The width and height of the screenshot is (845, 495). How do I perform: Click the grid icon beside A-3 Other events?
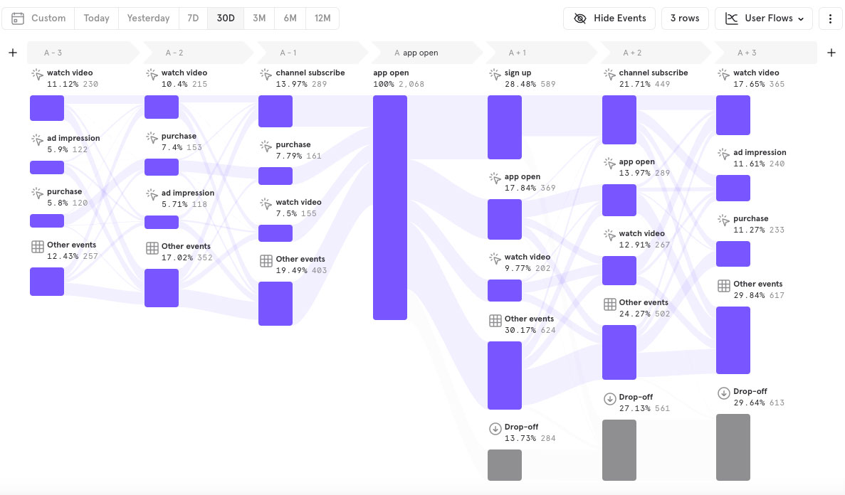(x=38, y=247)
